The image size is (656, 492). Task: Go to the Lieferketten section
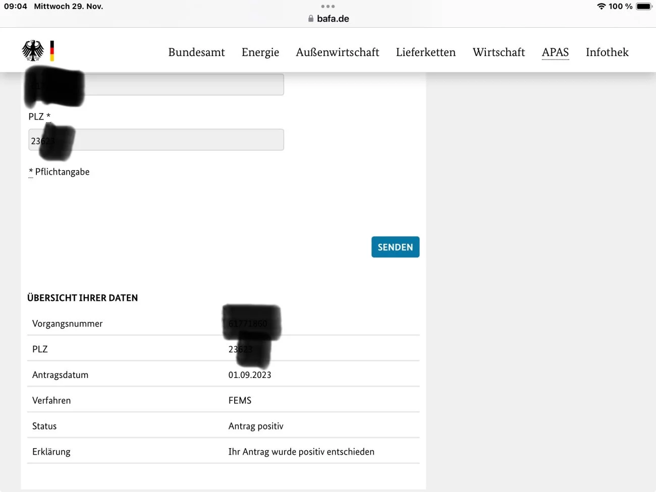(x=425, y=52)
